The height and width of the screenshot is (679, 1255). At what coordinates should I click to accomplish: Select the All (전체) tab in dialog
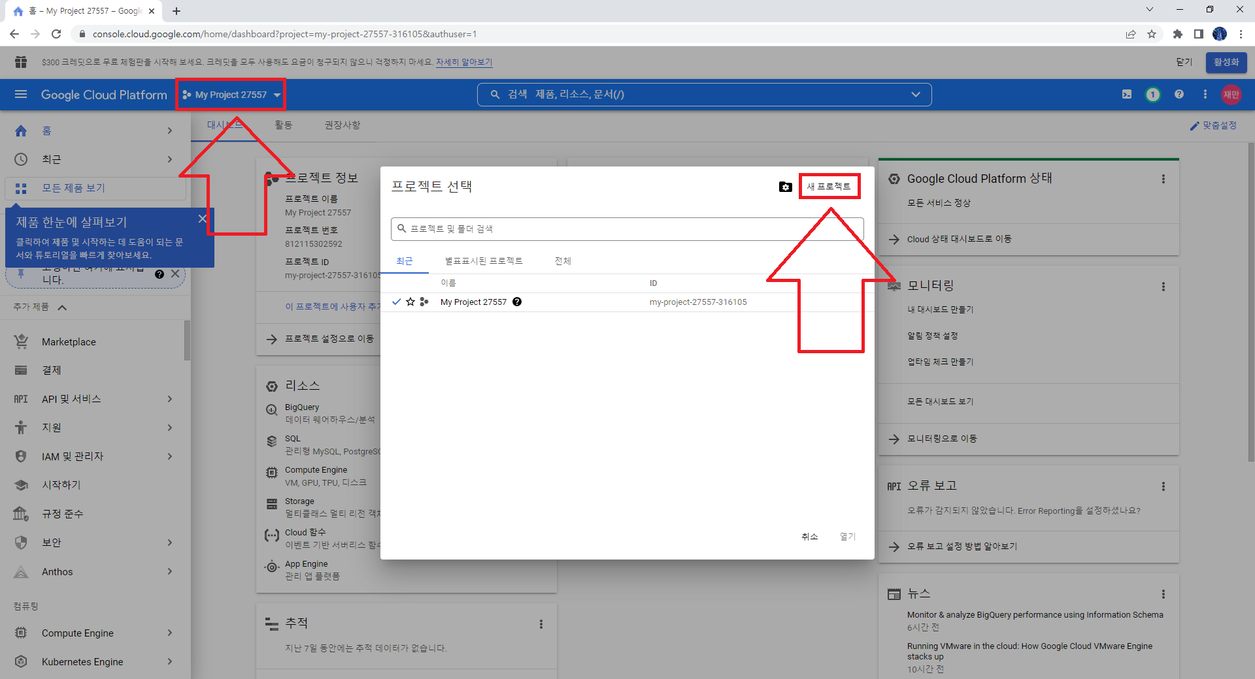pos(563,261)
